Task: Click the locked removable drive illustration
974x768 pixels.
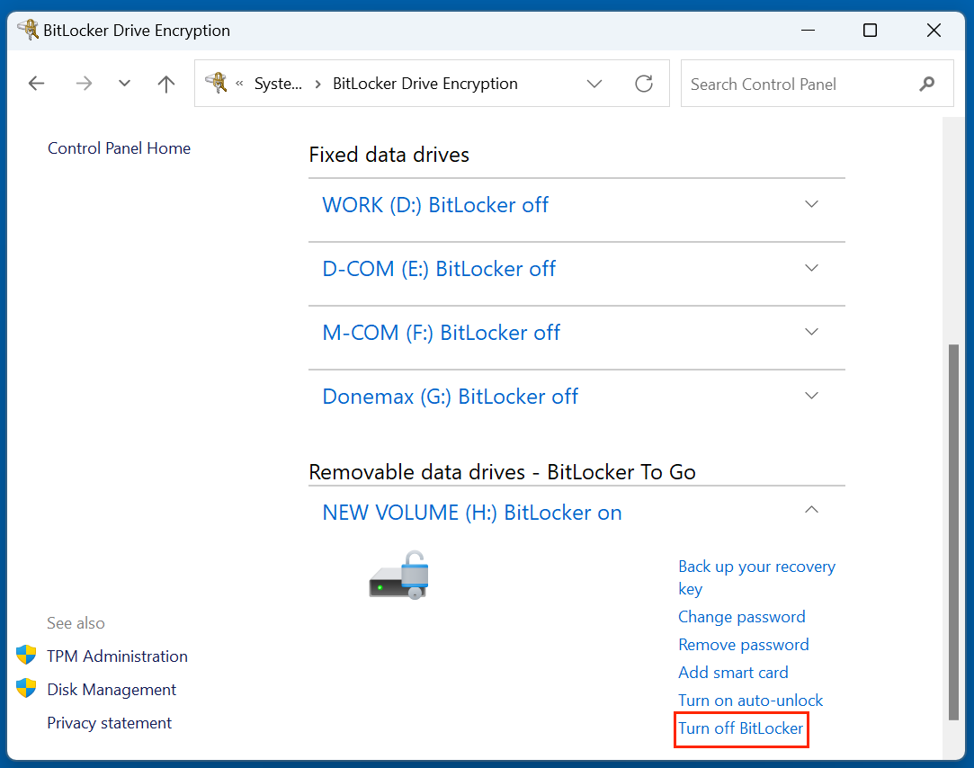Action: point(398,575)
